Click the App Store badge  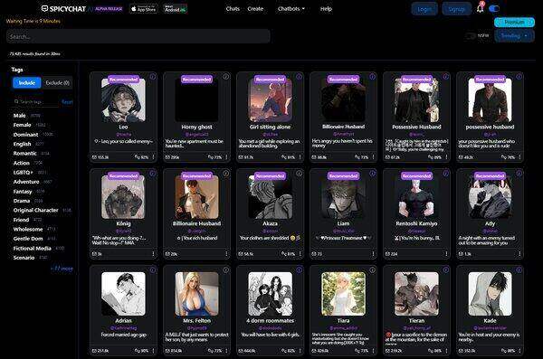[144, 9]
